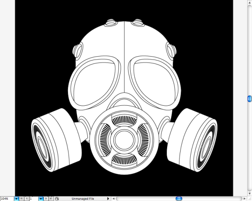Image resolution: width=252 pixels, height=201 pixels.
Task: Go to the last artboard
Action: 50,198
